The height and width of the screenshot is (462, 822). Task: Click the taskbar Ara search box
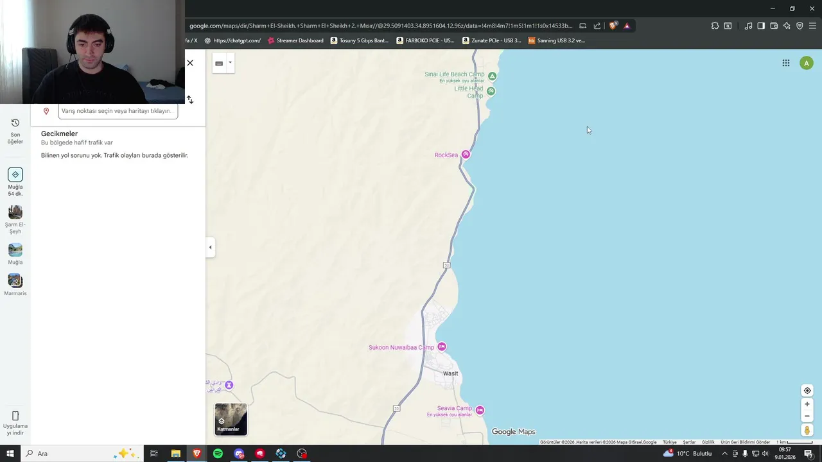[81, 454]
